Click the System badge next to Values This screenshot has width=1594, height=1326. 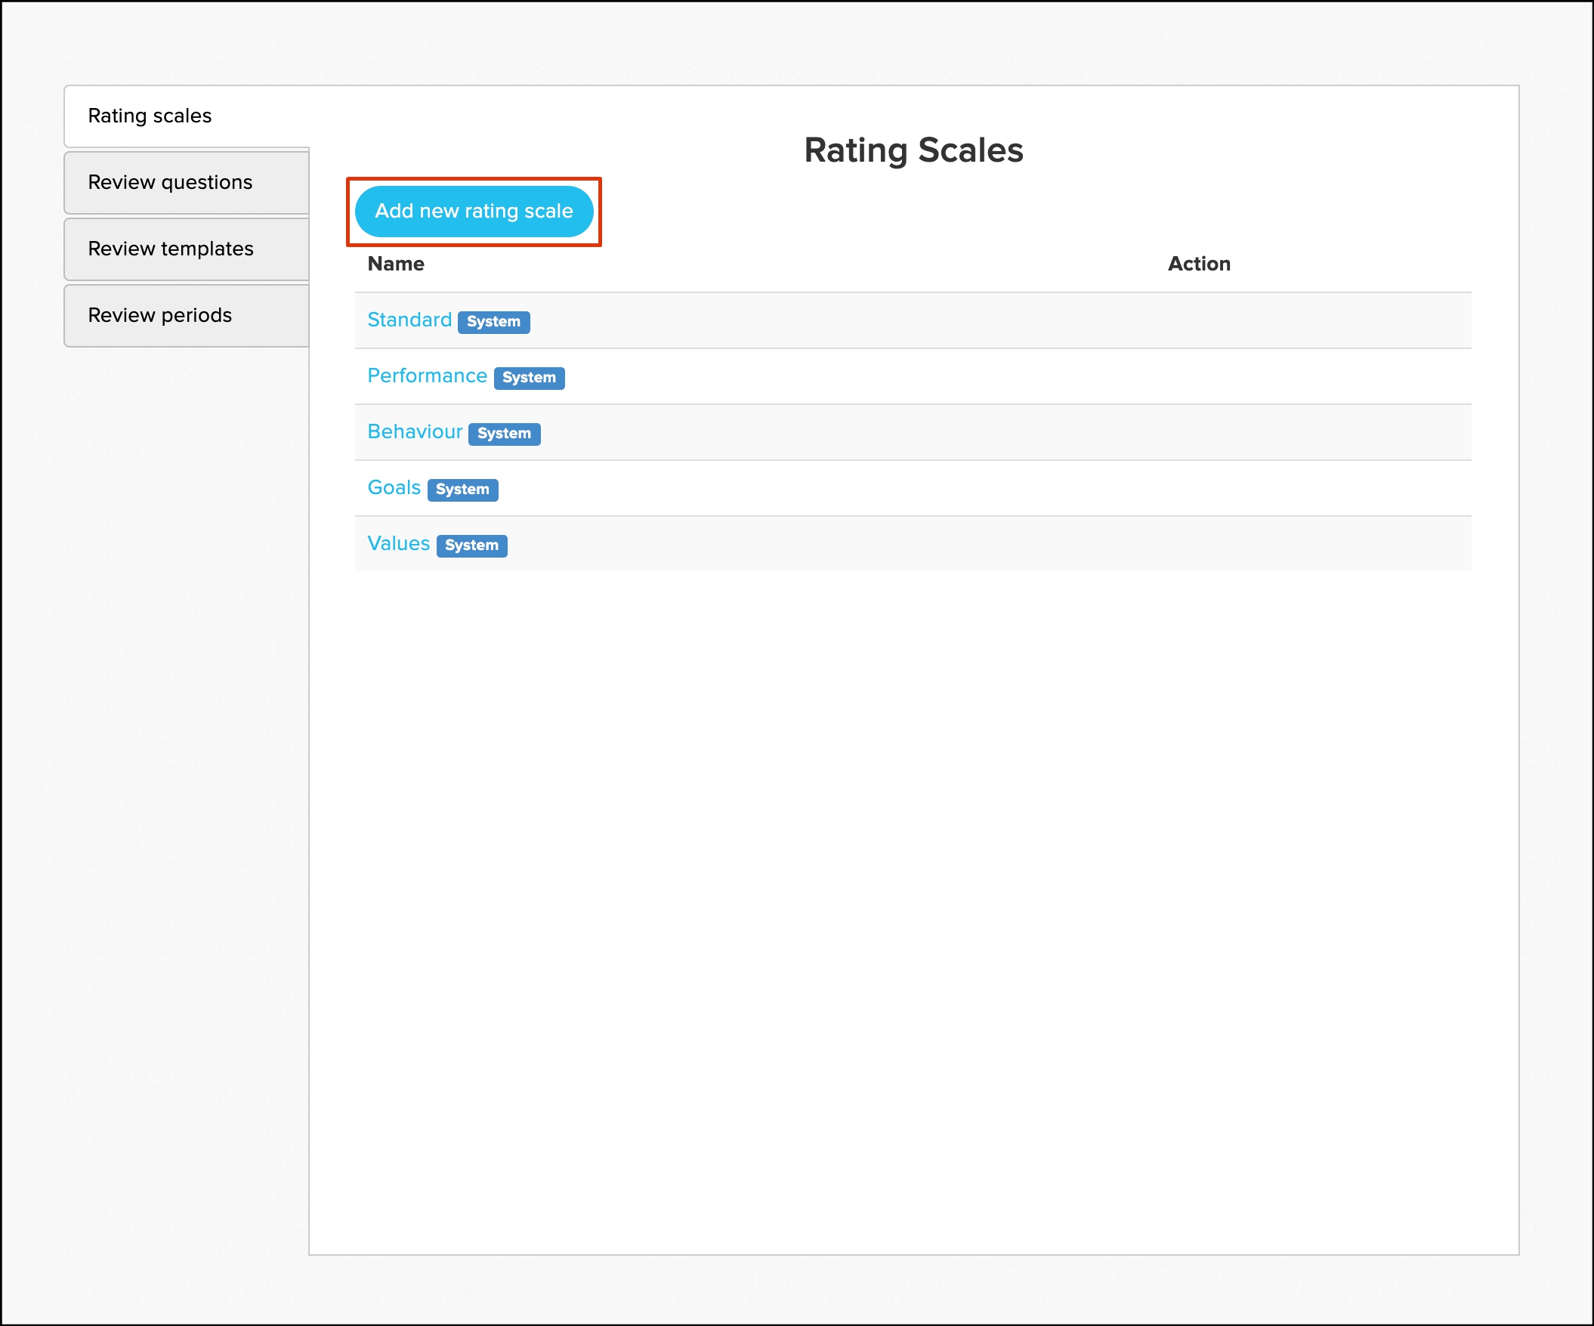(x=471, y=546)
